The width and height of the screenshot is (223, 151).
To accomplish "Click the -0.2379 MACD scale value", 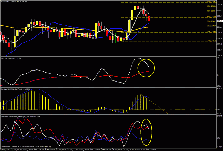I will [220, 113].
